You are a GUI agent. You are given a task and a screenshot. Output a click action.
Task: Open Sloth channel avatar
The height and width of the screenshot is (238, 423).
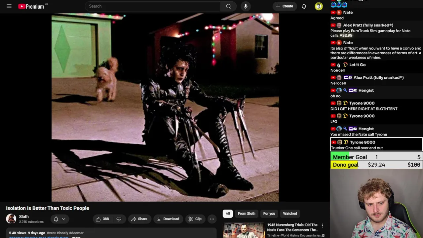click(x=11, y=219)
